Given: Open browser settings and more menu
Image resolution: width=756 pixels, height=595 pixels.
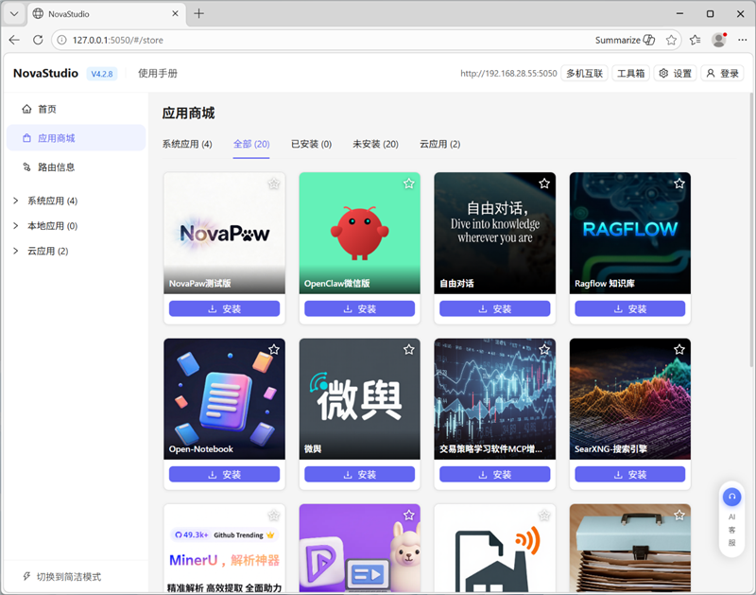Looking at the screenshot, I should point(742,40).
